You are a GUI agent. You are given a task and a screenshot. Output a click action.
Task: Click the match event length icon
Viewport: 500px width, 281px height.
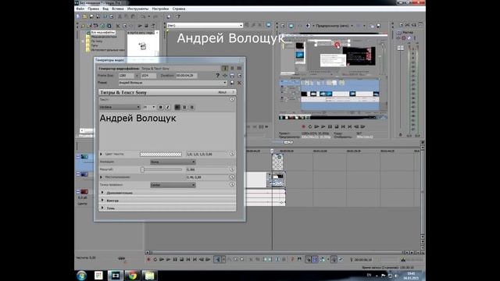pos(232,76)
